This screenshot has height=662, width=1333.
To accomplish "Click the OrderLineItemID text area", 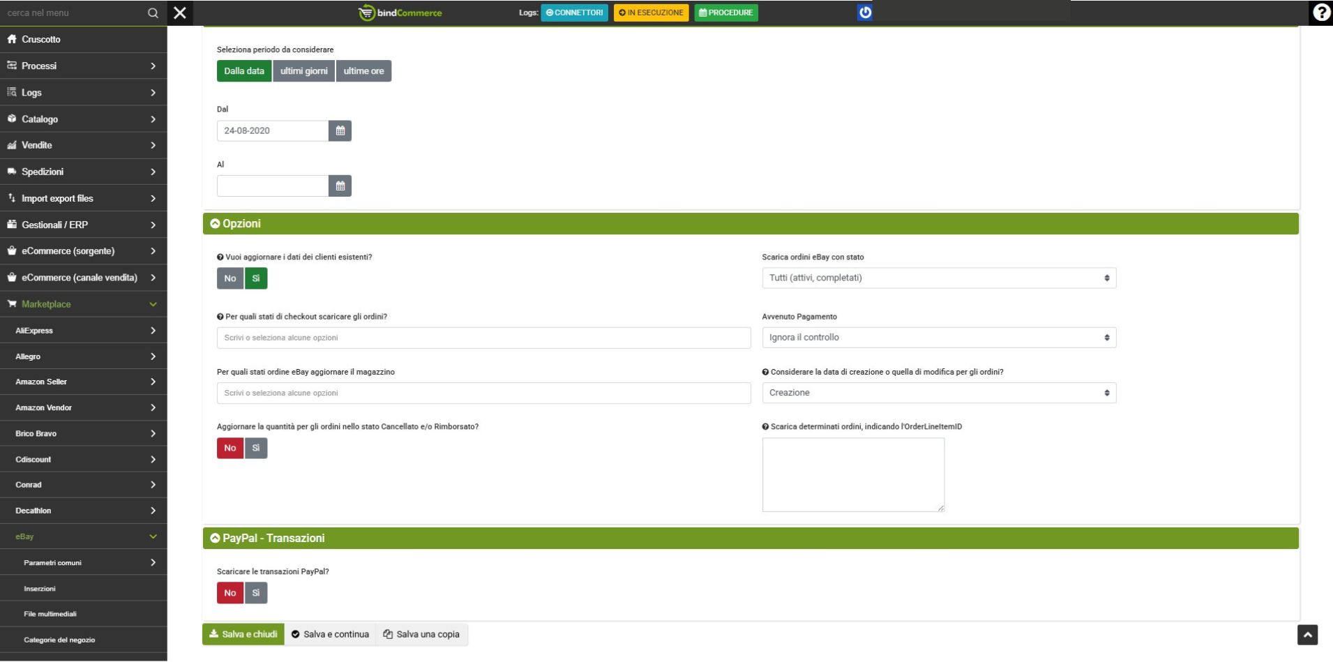I will point(852,474).
